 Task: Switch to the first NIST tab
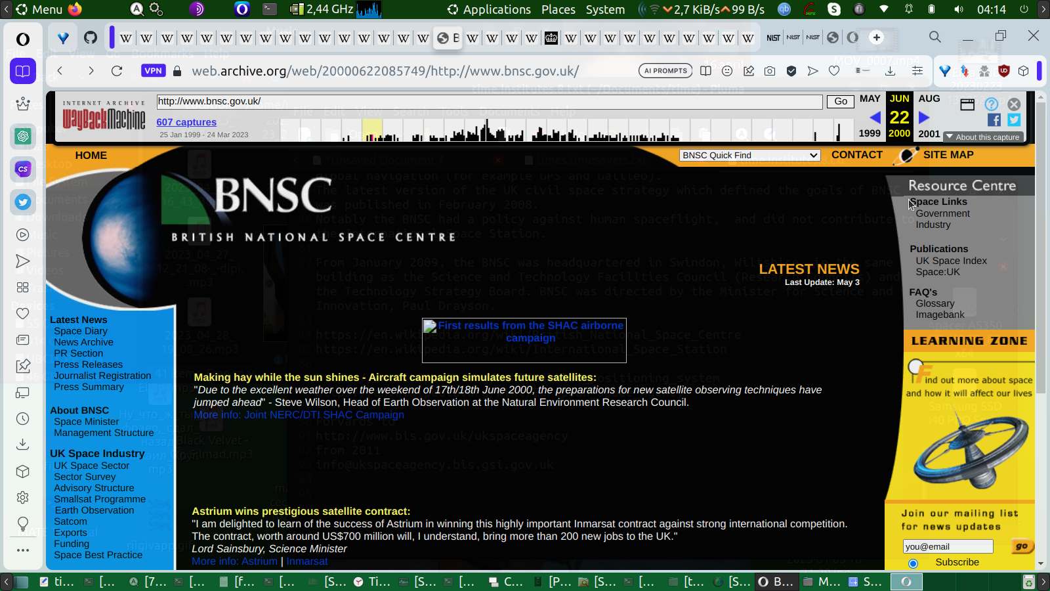click(x=774, y=37)
